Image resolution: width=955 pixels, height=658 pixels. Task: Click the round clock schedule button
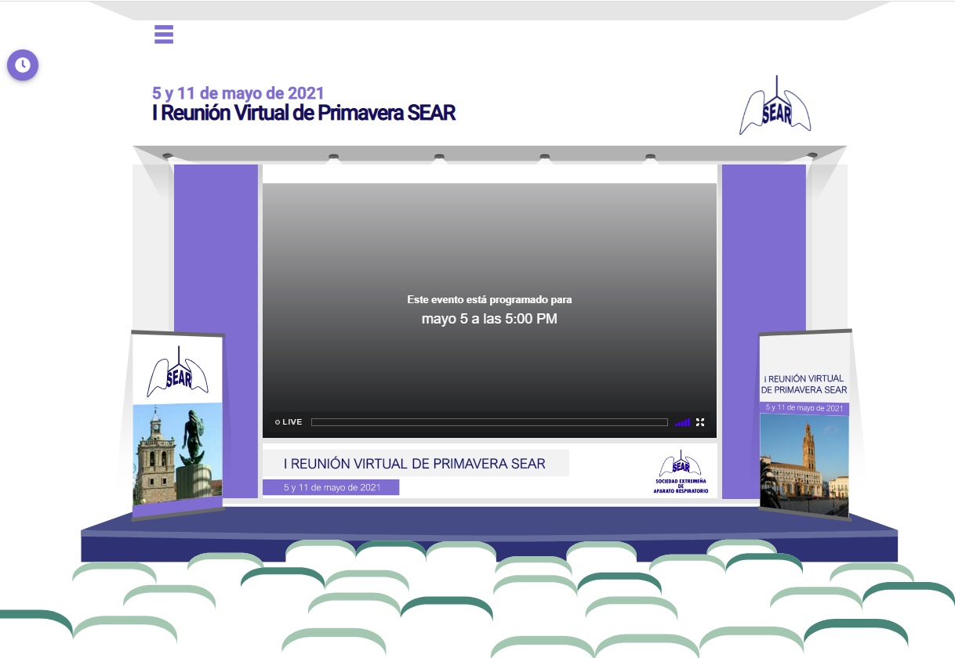click(23, 65)
